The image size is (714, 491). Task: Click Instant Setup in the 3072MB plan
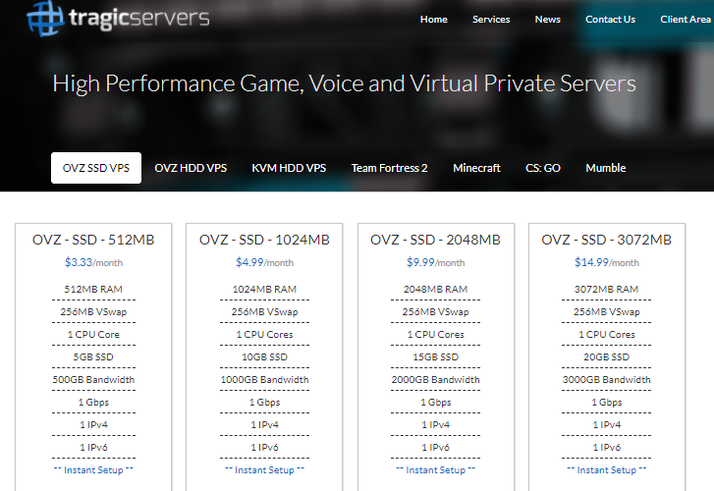[x=607, y=470]
